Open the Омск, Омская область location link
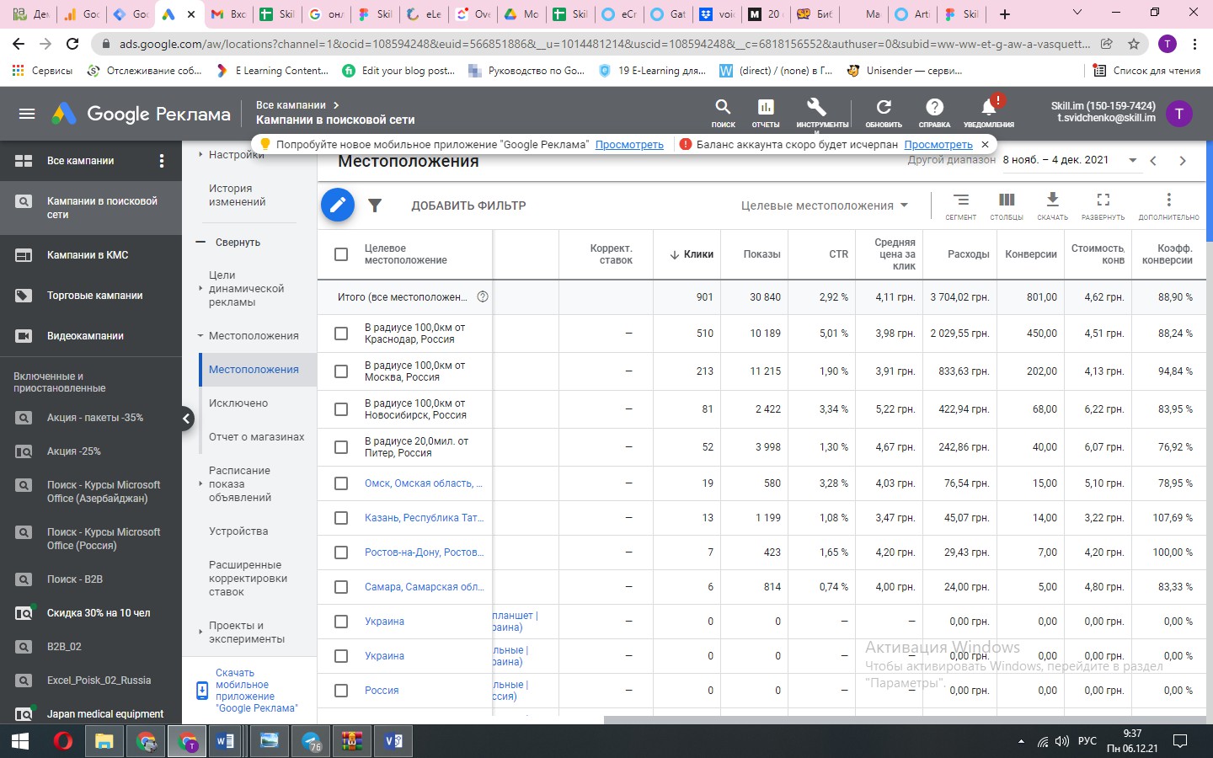The height and width of the screenshot is (758, 1213). click(x=423, y=483)
